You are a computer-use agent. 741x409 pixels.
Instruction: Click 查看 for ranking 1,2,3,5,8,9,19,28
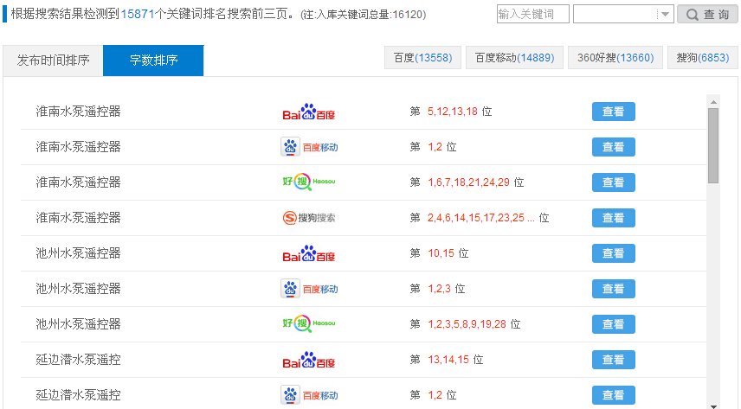[614, 324]
